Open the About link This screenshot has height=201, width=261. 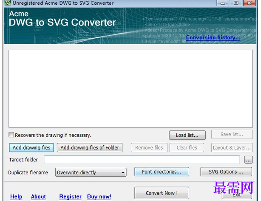coord(38,196)
